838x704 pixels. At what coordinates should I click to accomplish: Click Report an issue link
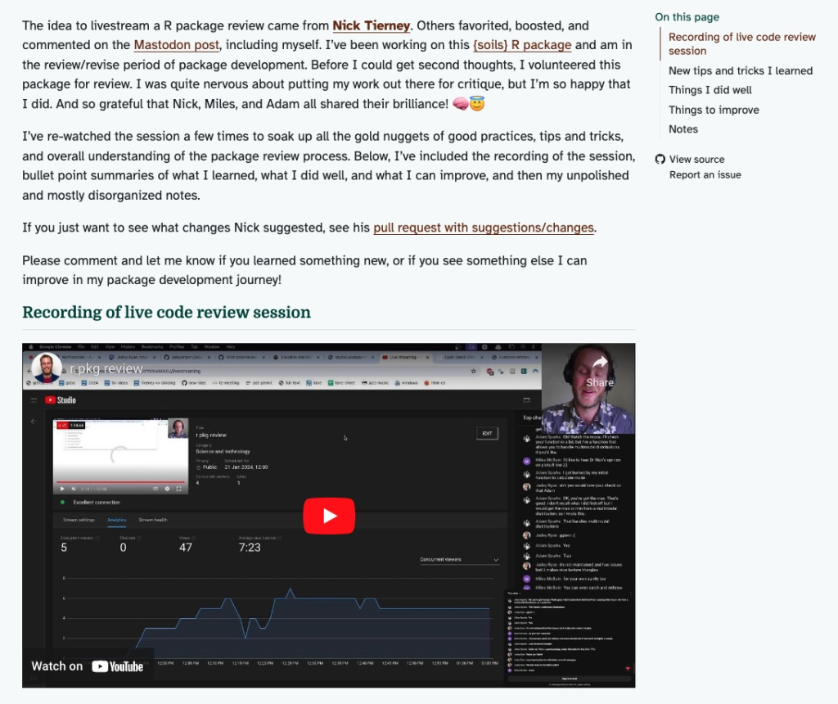pos(705,175)
